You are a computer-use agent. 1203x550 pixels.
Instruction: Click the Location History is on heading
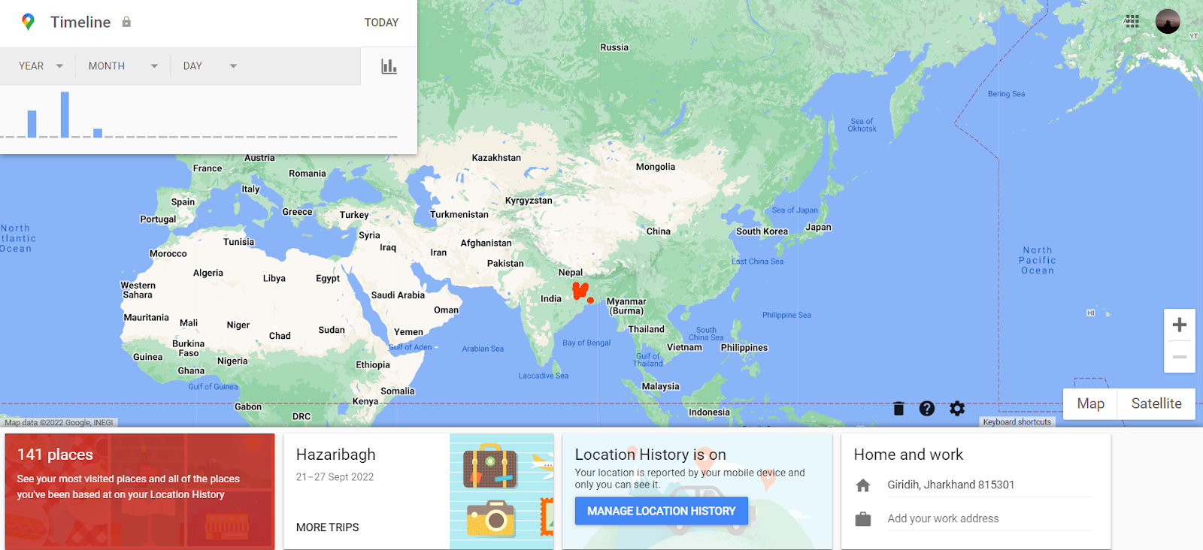[650, 455]
